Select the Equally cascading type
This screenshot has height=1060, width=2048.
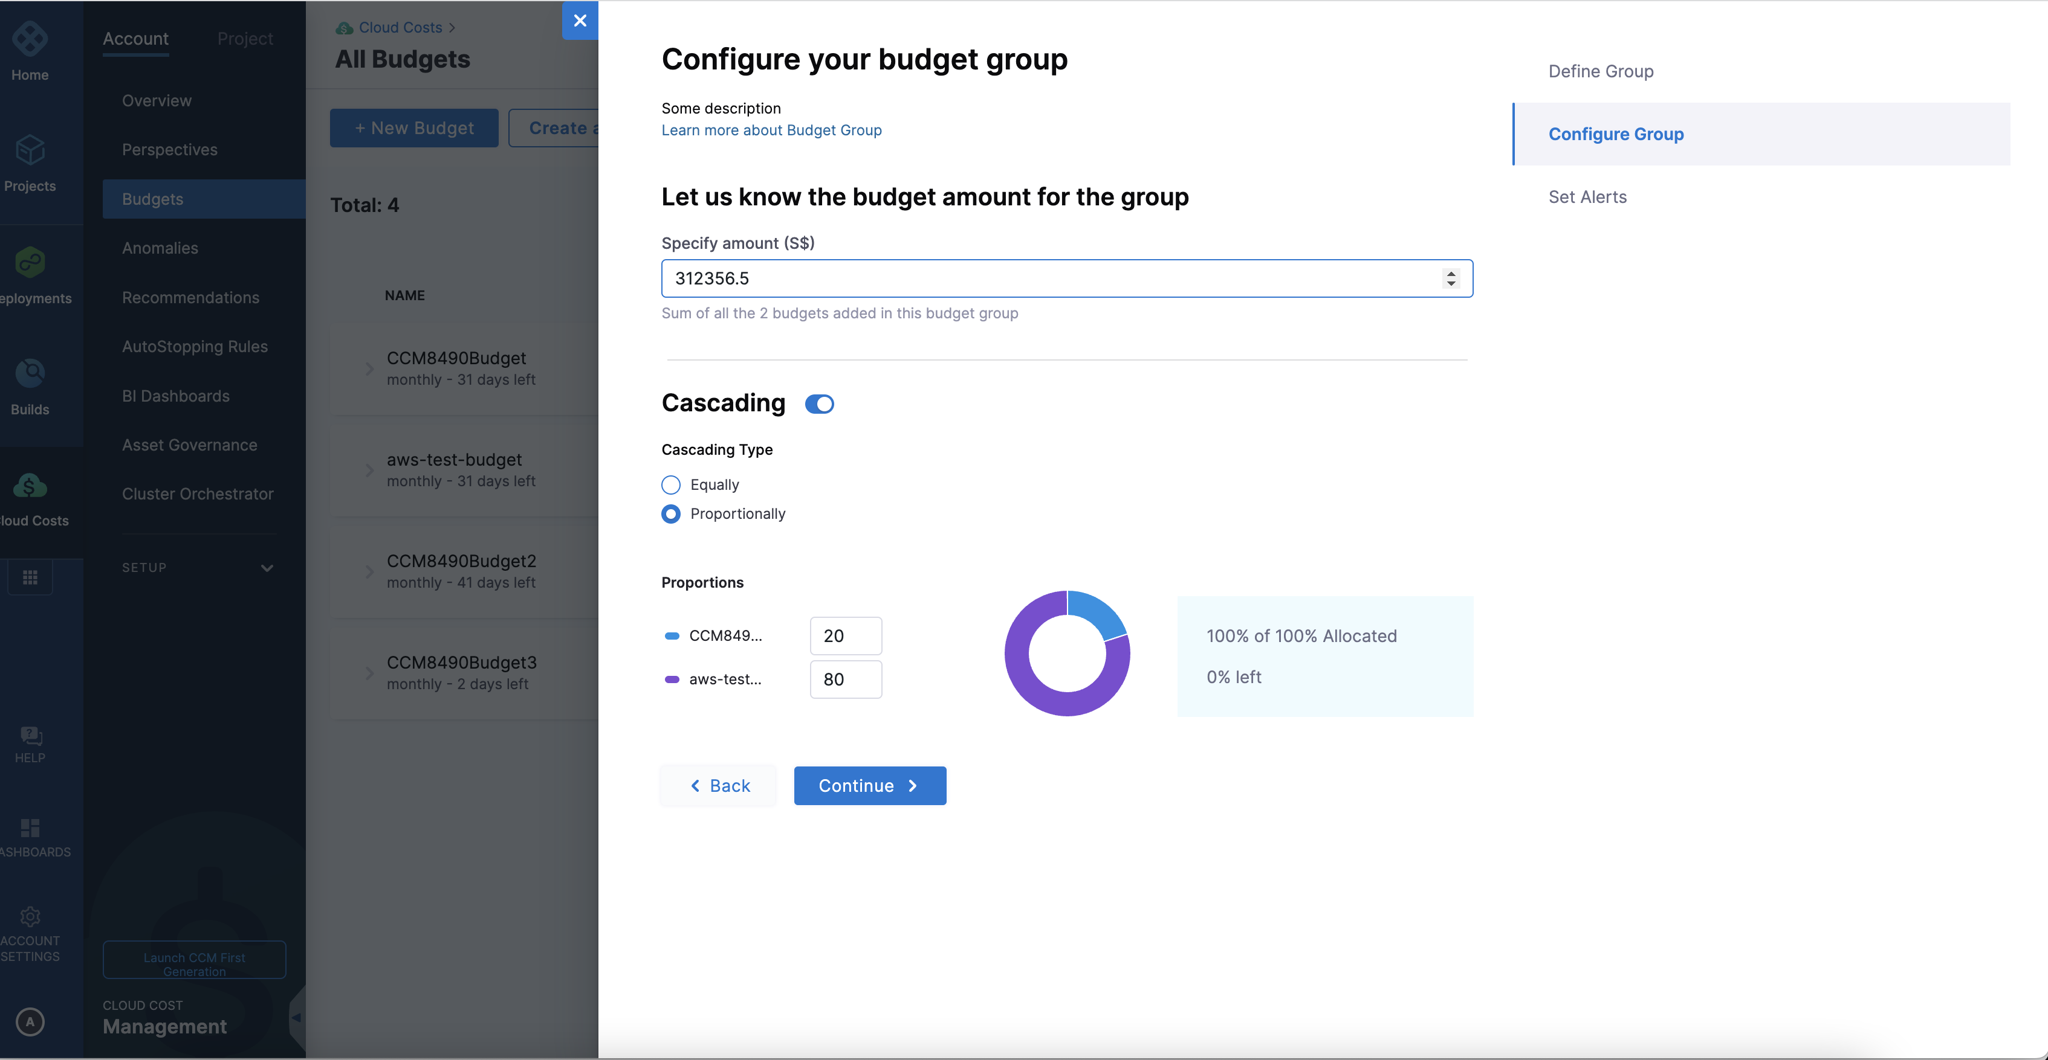[x=671, y=485]
